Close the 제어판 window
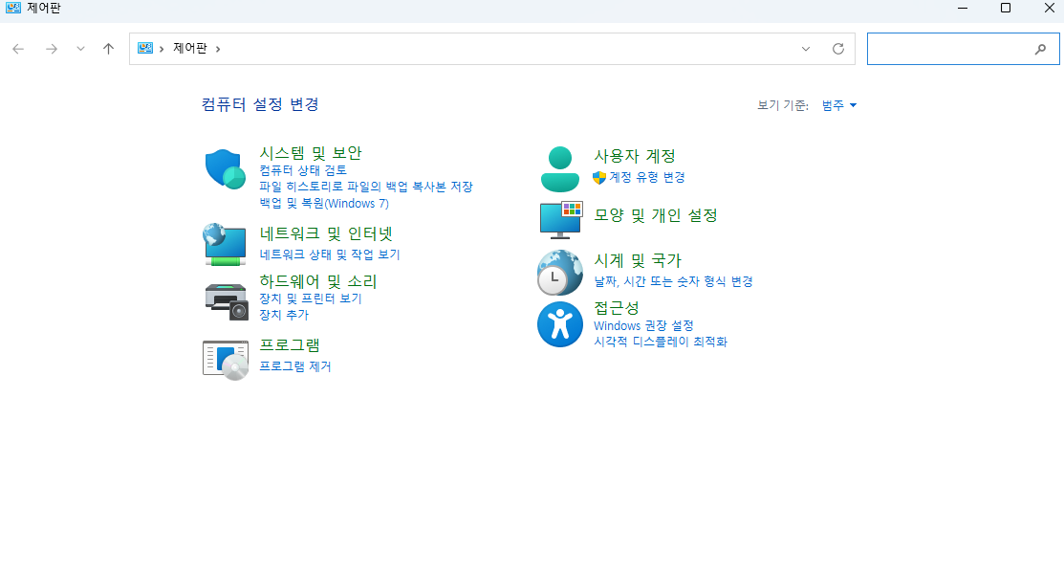 1049,9
